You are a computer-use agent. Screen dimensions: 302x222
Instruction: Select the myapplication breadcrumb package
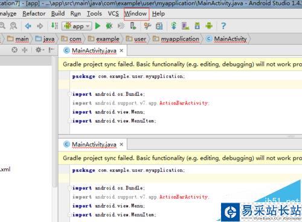[176, 39]
